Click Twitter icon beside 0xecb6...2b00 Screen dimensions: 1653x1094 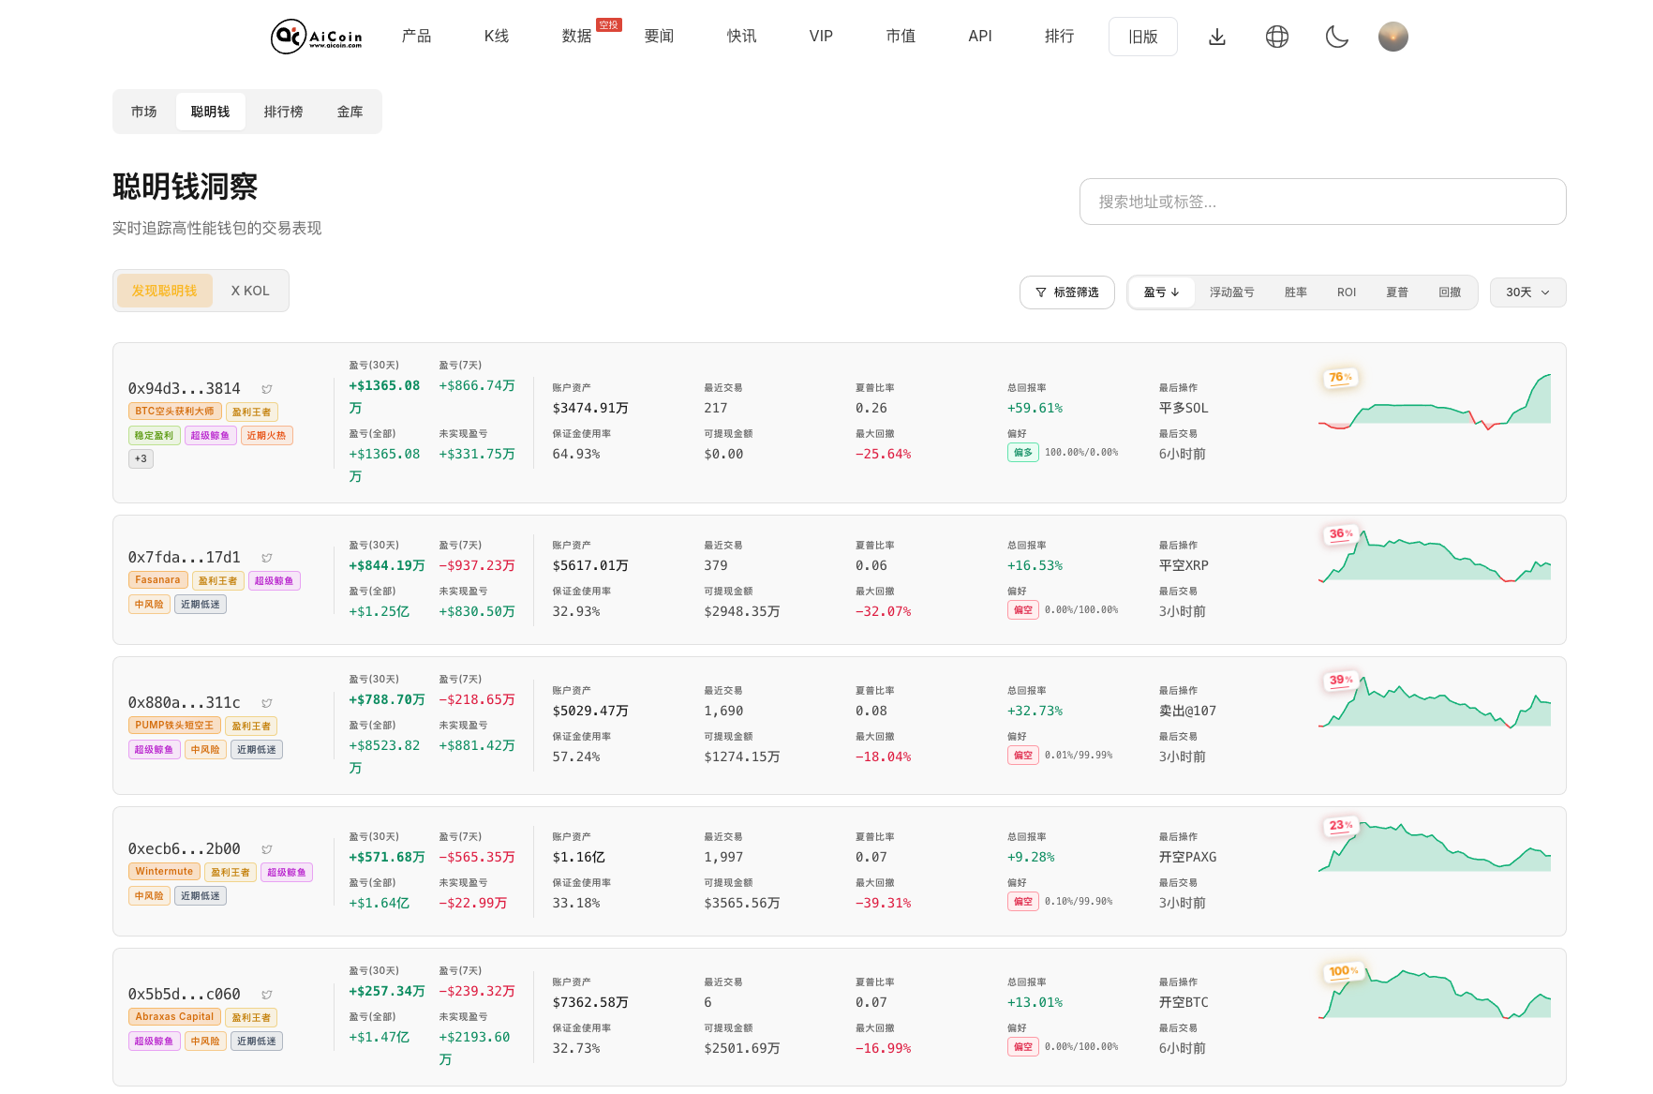(x=267, y=849)
